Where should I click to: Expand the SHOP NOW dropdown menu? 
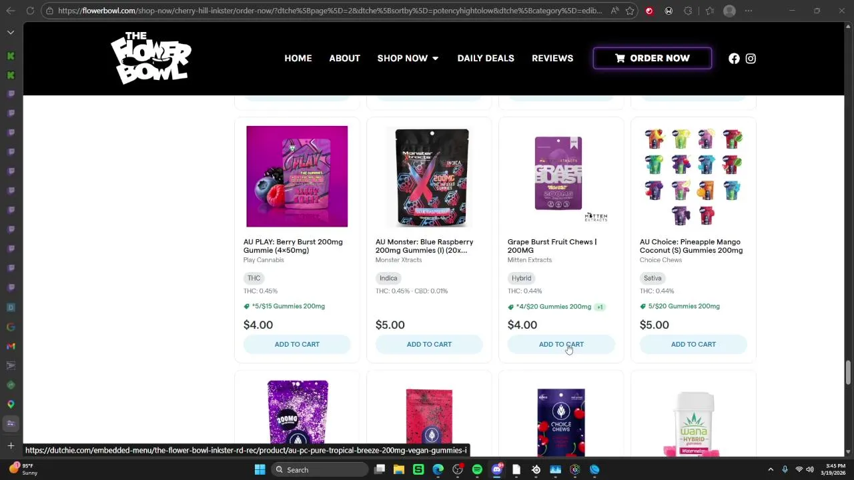(x=408, y=59)
